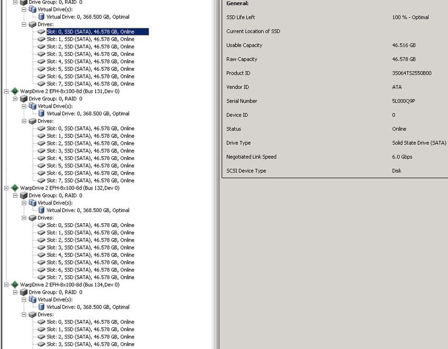Click the Drives node icon under Bus 134
This screenshot has height=349, width=448.
click(33, 314)
